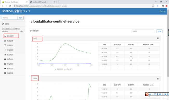Click 注销 to log out
Image resolution: width=169 pixels, height=100 pixels.
tap(162, 11)
